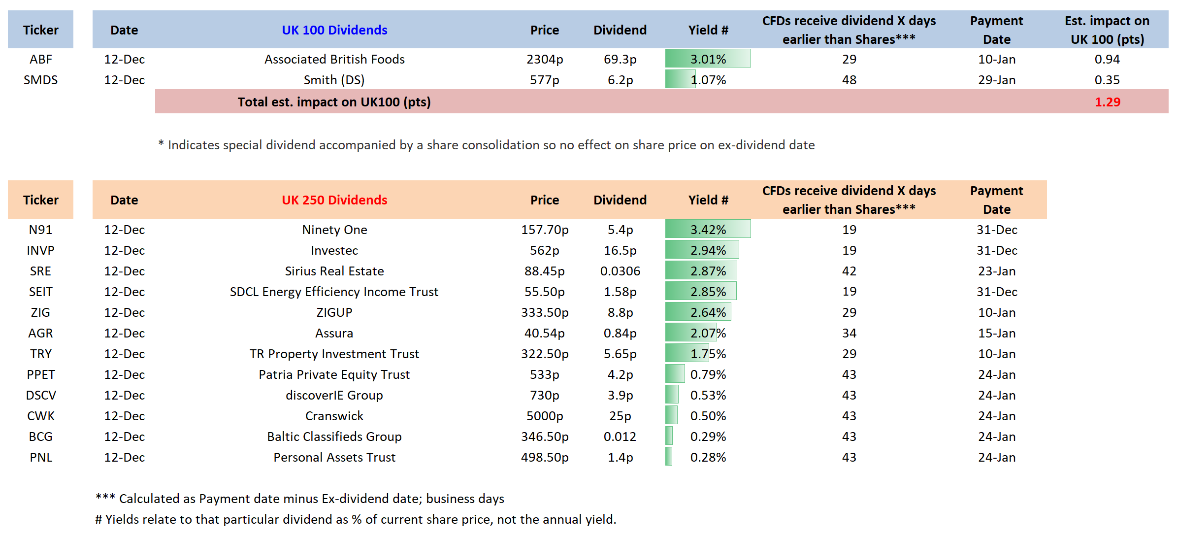Screen dimensions: 1177x538
Task: Select the 0.50% yield cell
Action: 708,415
